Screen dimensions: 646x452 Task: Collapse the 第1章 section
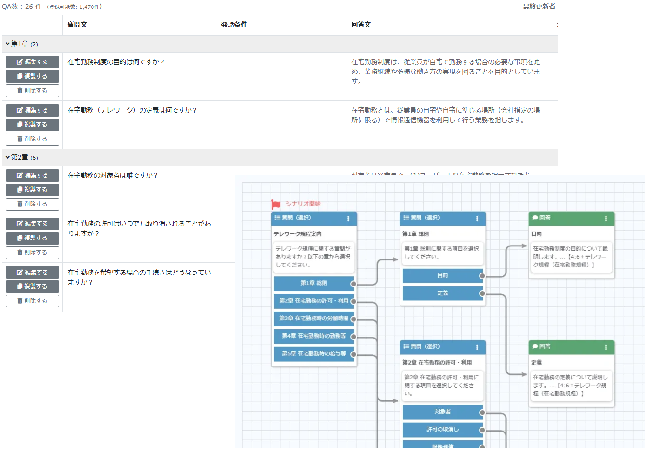click(7, 43)
